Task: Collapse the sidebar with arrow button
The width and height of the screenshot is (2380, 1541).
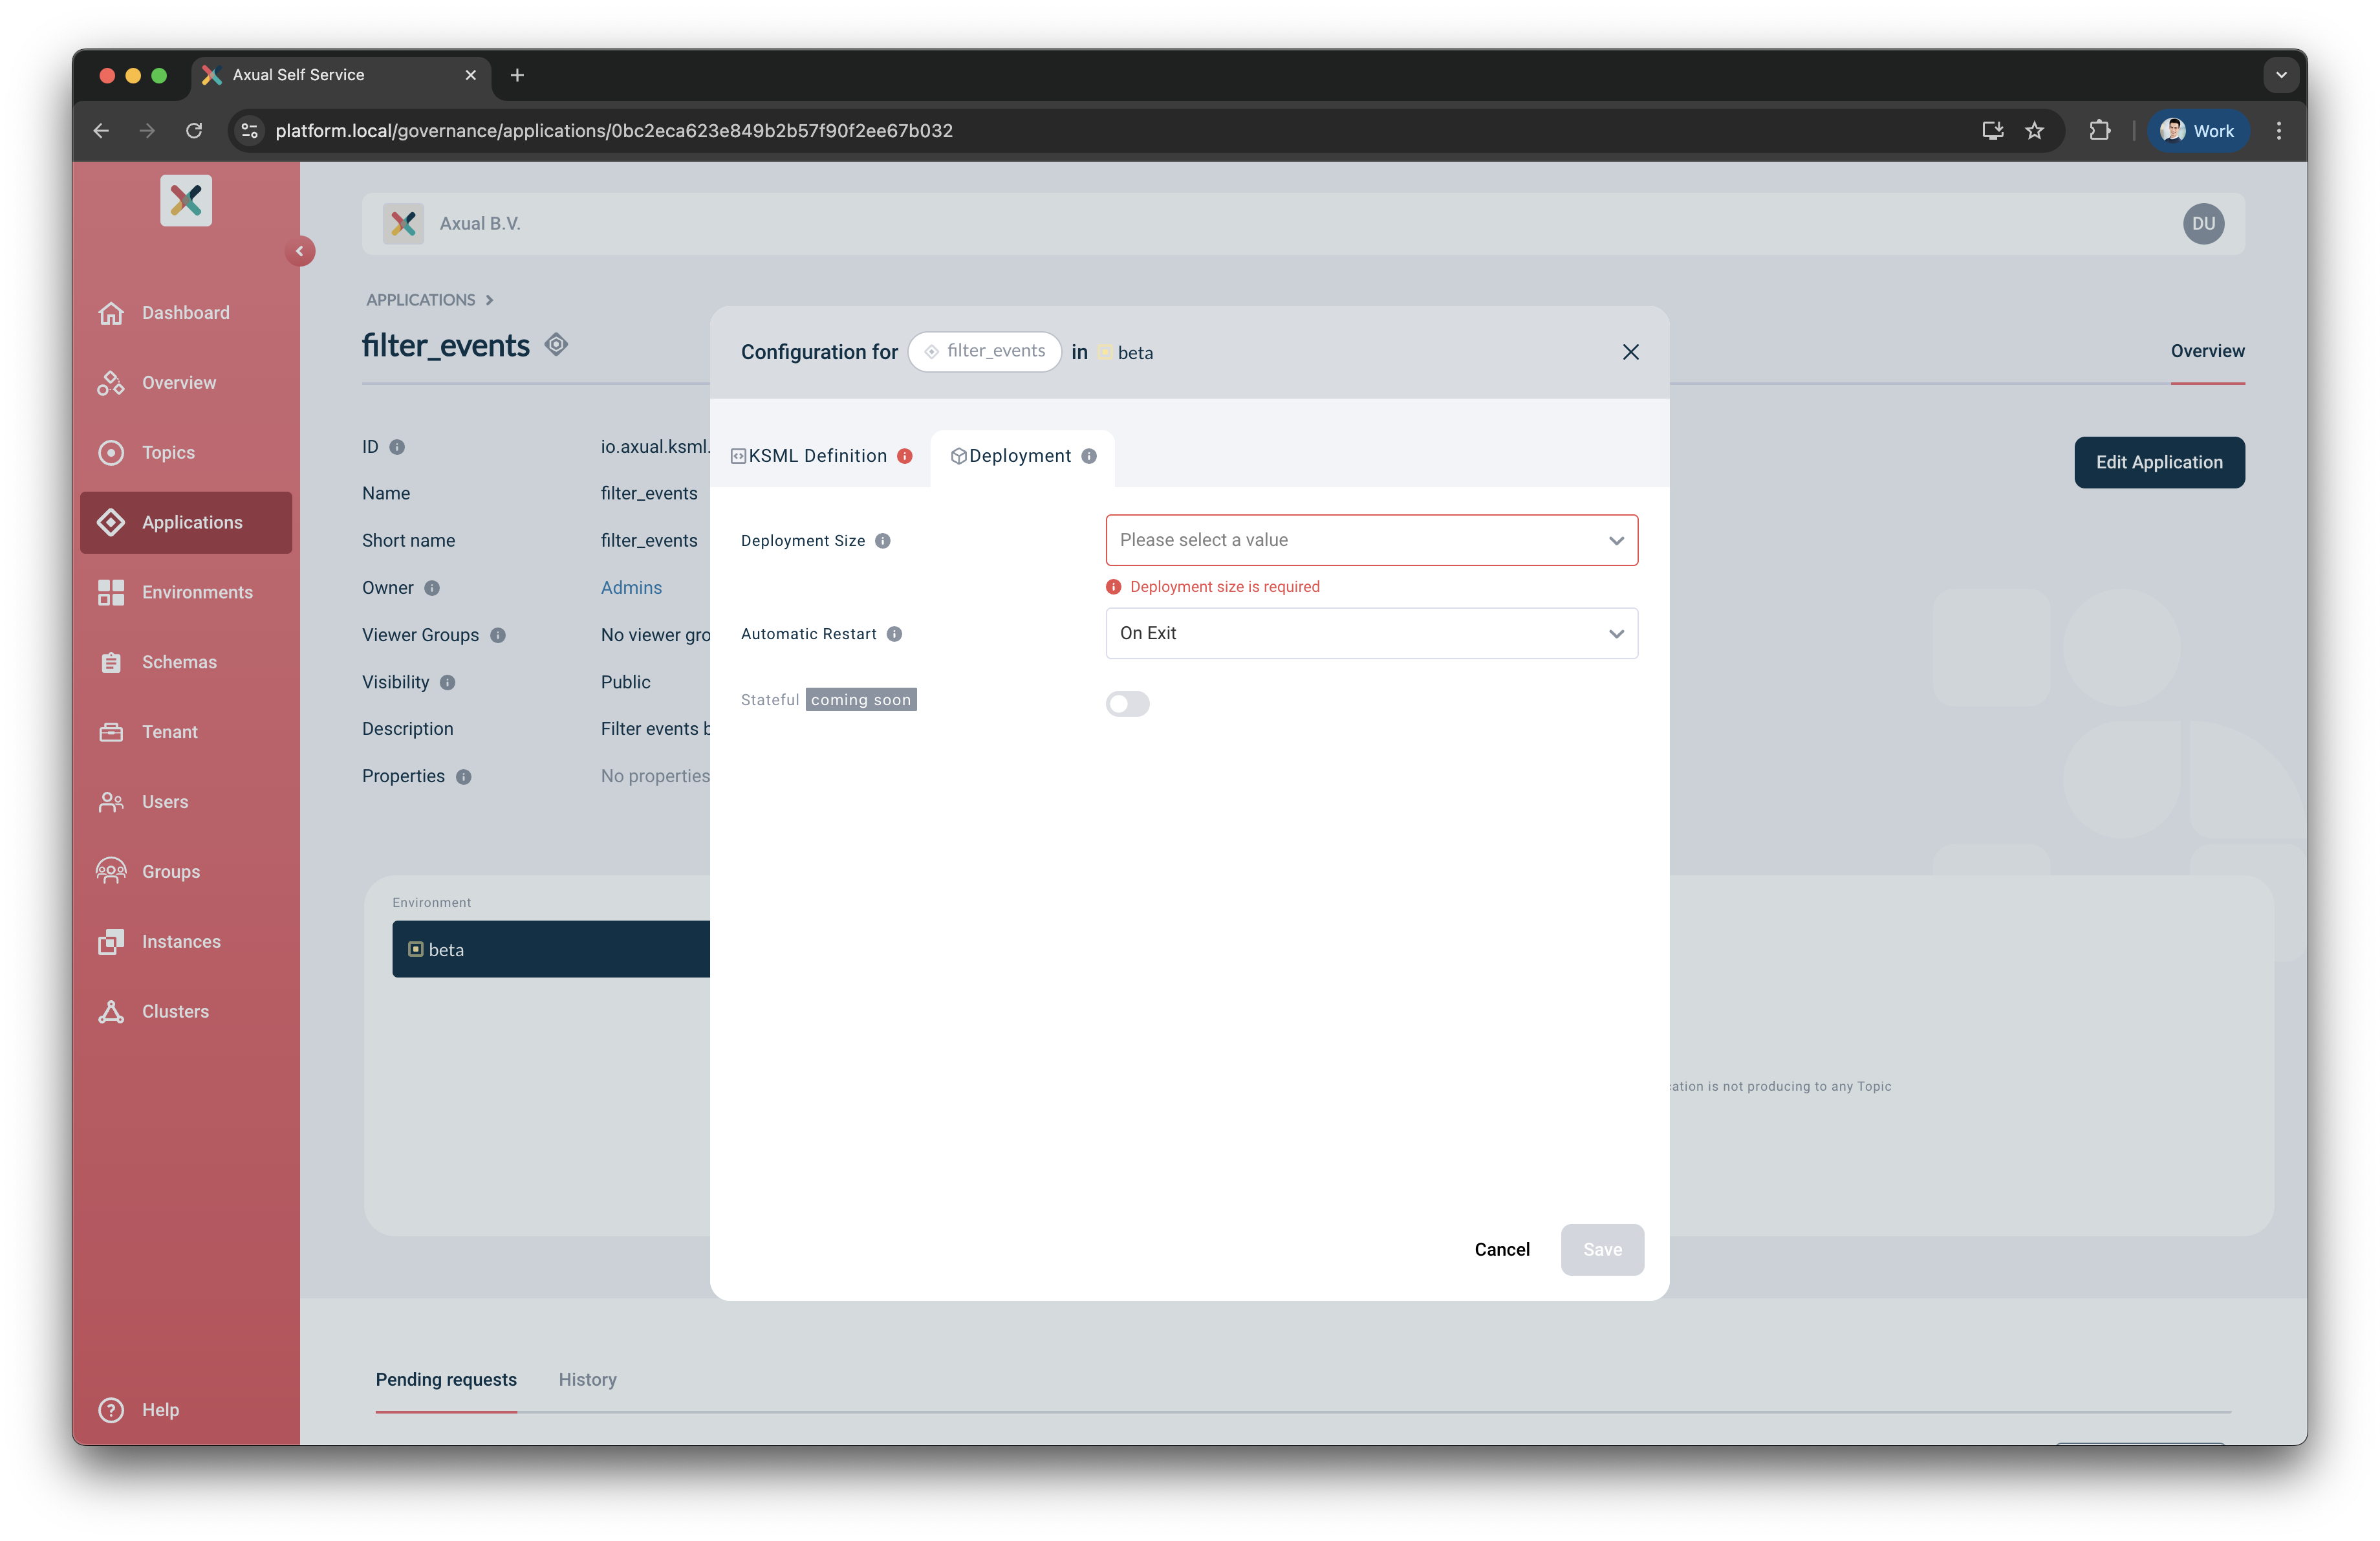Action: [299, 251]
